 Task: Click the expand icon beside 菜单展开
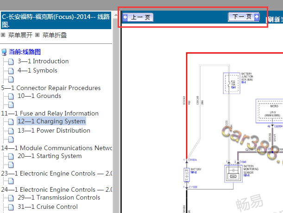point(3,35)
